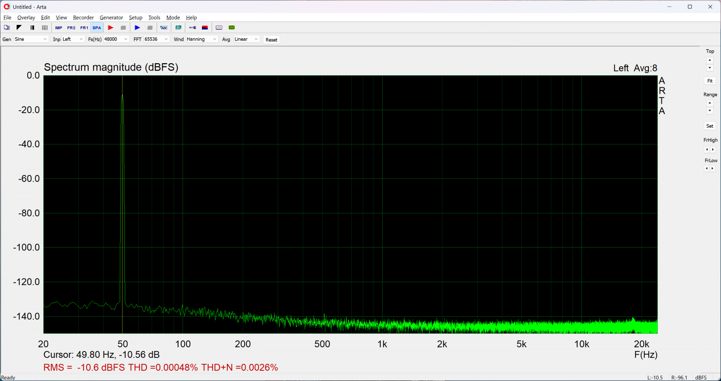Open the Gen signal type dropdown
The height and width of the screenshot is (381, 721).
[31, 39]
